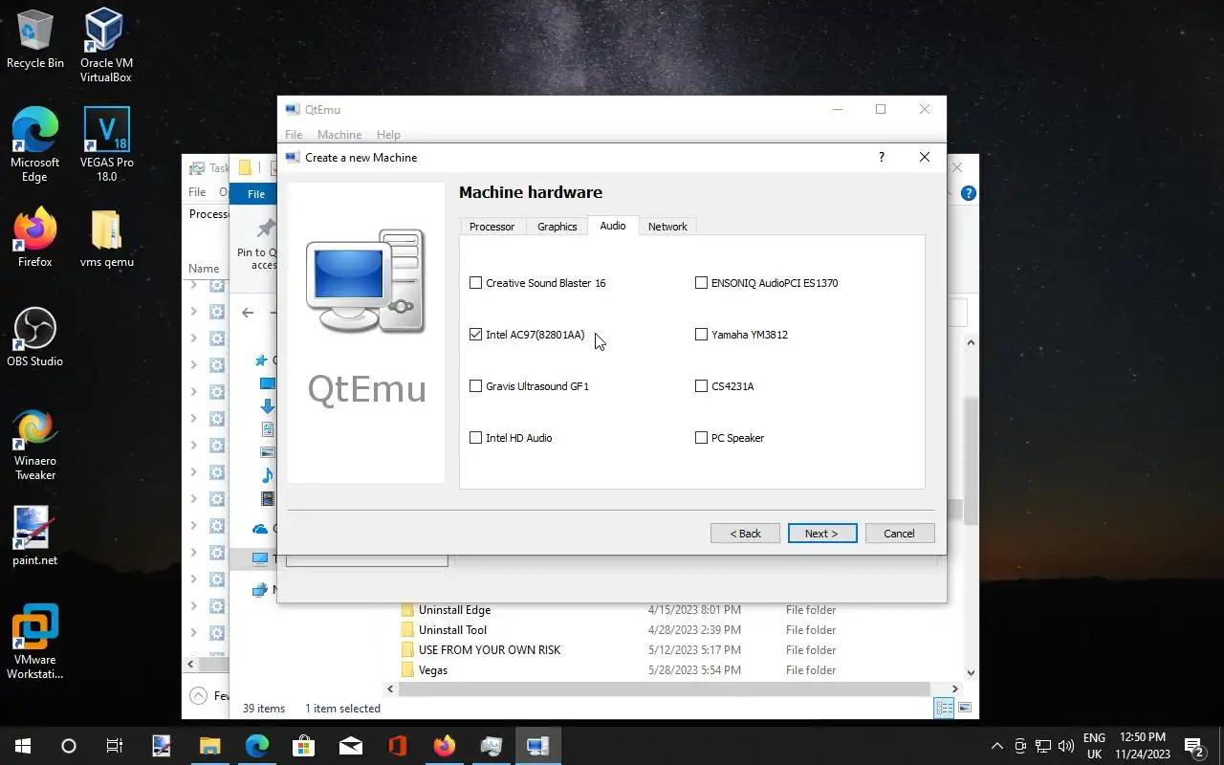Open Microsoft Edge desktop shortcut
This screenshot has height=765, width=1224.
35,144
